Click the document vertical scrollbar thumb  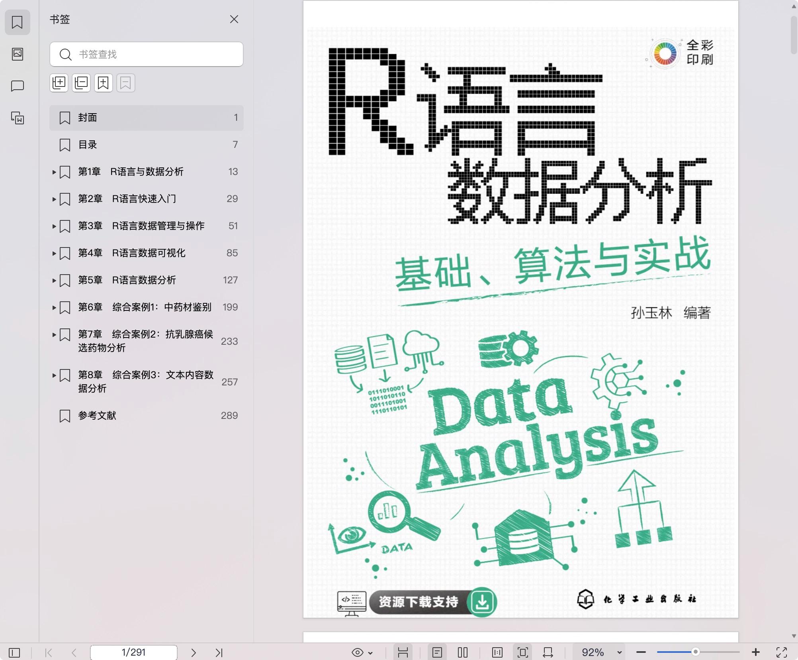(794, 35)
